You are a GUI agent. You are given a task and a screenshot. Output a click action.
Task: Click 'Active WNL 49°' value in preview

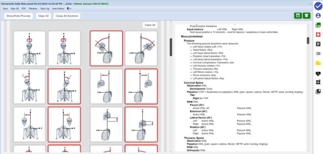(201, 108)
